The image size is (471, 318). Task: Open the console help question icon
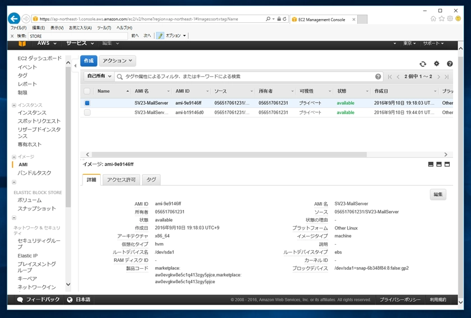pos(450,64)
